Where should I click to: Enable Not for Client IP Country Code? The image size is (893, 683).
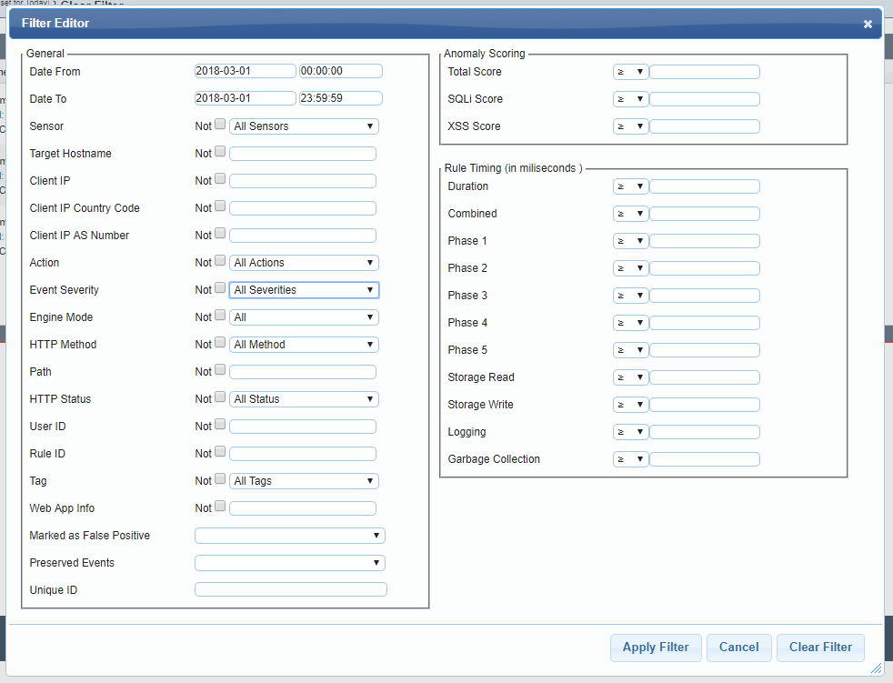[220, 206]
